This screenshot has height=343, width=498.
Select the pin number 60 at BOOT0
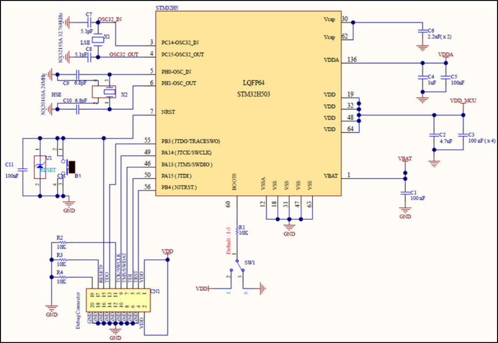click(228, 204)
